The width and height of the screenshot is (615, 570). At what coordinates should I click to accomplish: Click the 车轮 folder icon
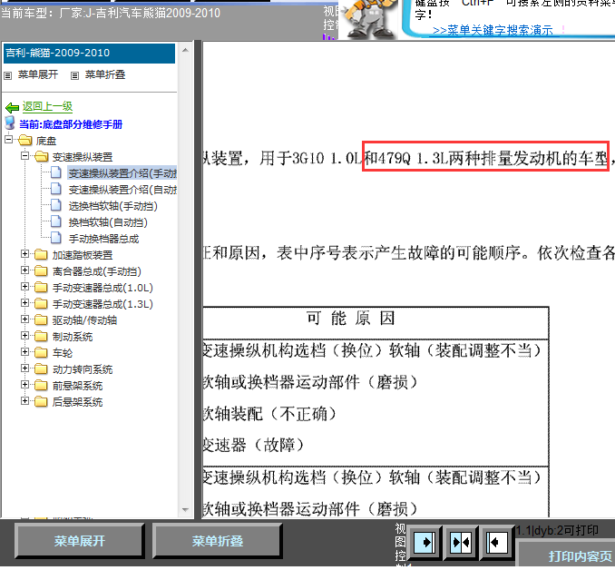41,353
